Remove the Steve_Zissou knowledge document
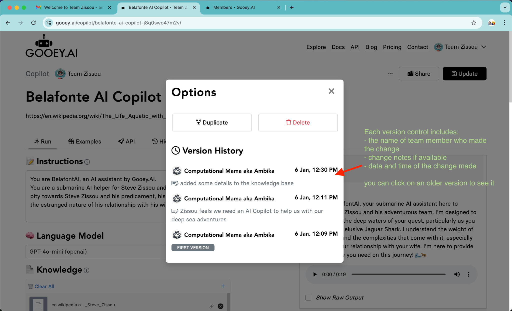512x311 pixels. 220,306
